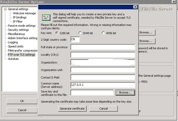The height and width of the screenshot is (121, 178).
Task: Select the 1280 bit key size
Action: 57,33
